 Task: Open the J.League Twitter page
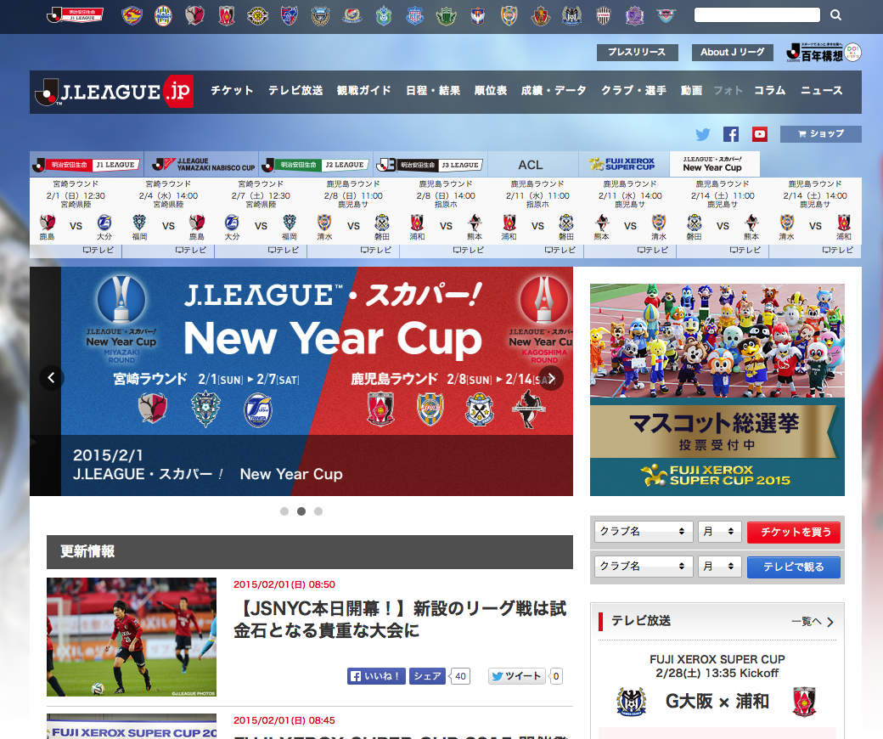coord(703,134)
